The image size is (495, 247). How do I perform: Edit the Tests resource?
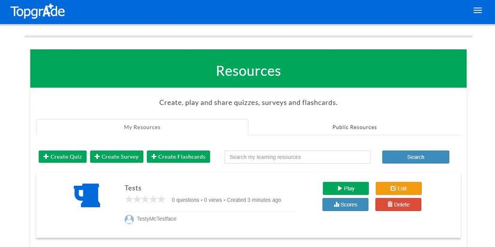click(398, 189)
